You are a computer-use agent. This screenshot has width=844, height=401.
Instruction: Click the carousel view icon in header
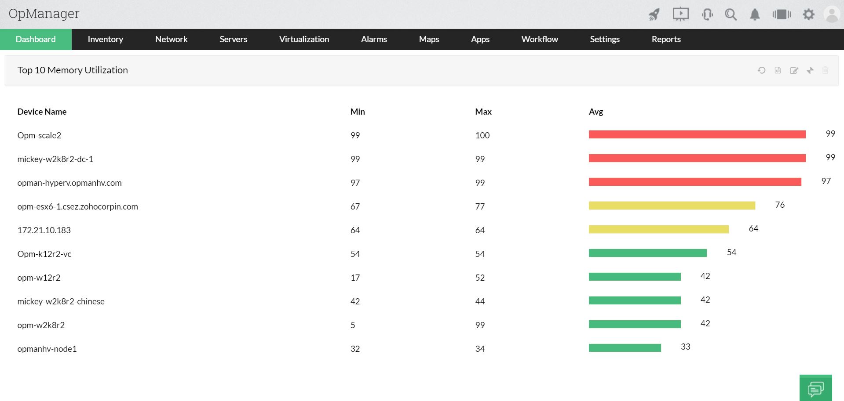click(x=782, y=14)
